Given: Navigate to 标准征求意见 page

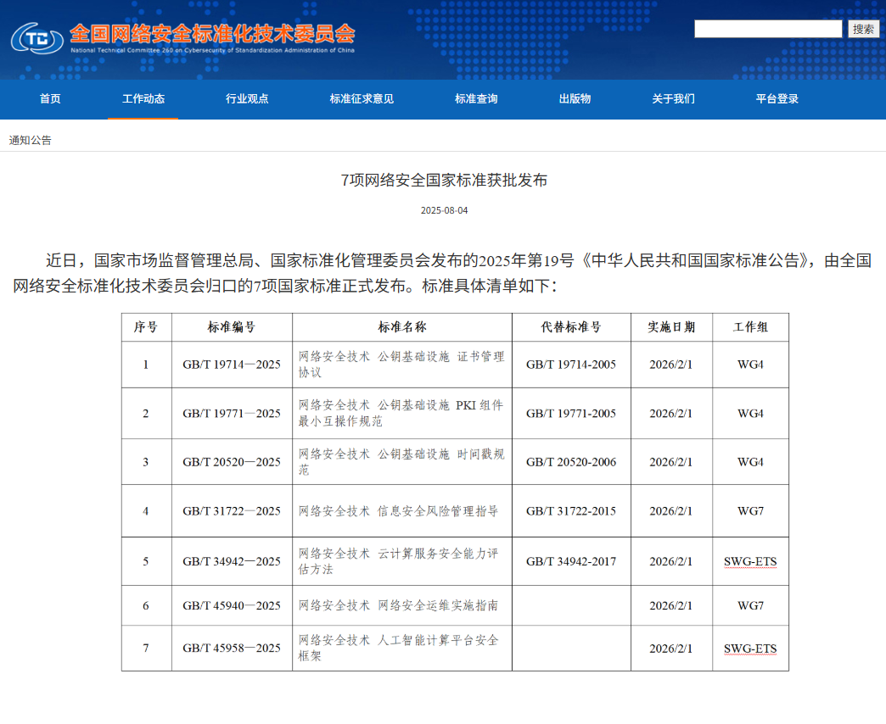Looking at the screenshot, I should point(360,98).
